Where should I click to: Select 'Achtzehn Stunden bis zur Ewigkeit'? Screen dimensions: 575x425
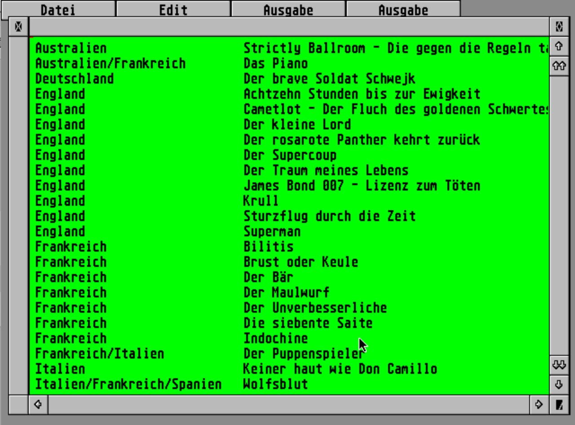pyautogui.click(x=362, y=94)
